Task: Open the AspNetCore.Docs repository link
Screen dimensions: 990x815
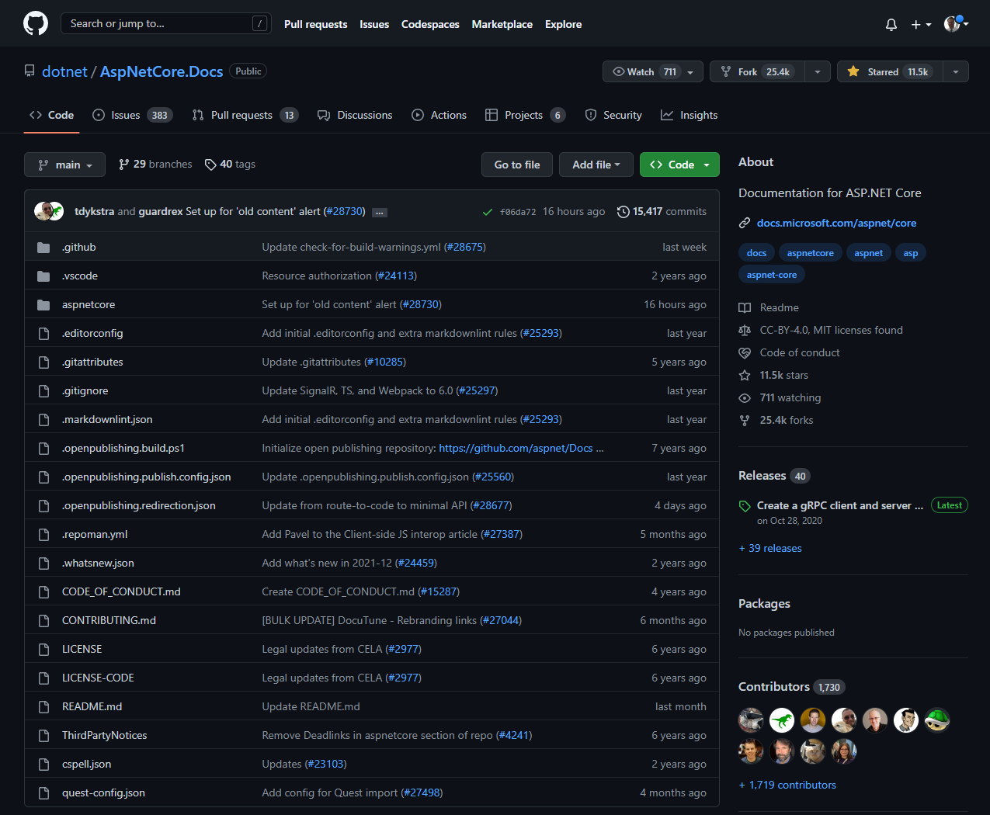Action: pos(162,71)
